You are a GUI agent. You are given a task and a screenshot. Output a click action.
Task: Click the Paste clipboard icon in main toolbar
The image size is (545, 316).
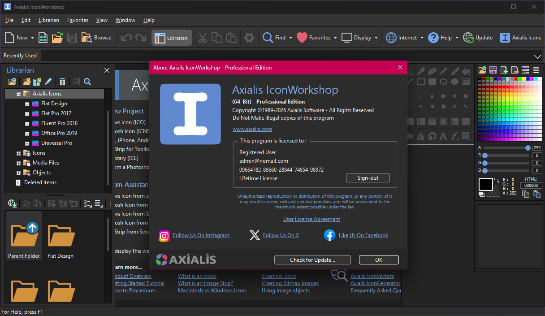[231, 38]
